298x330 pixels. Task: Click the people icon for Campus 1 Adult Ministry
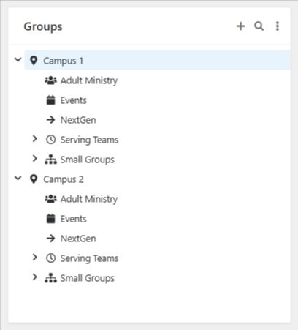[50, 80]
